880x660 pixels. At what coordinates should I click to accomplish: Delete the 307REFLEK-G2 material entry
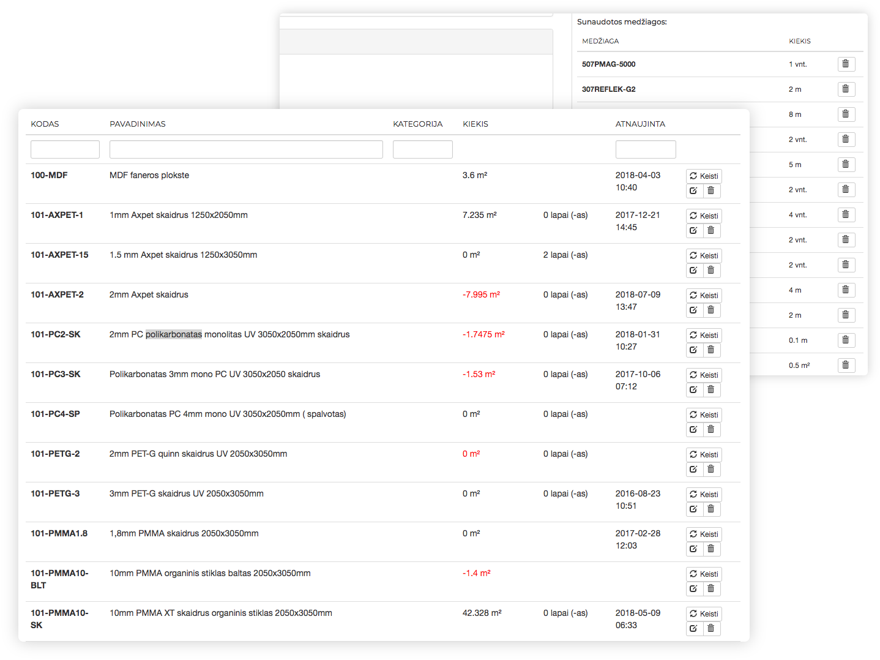[846, 89]
